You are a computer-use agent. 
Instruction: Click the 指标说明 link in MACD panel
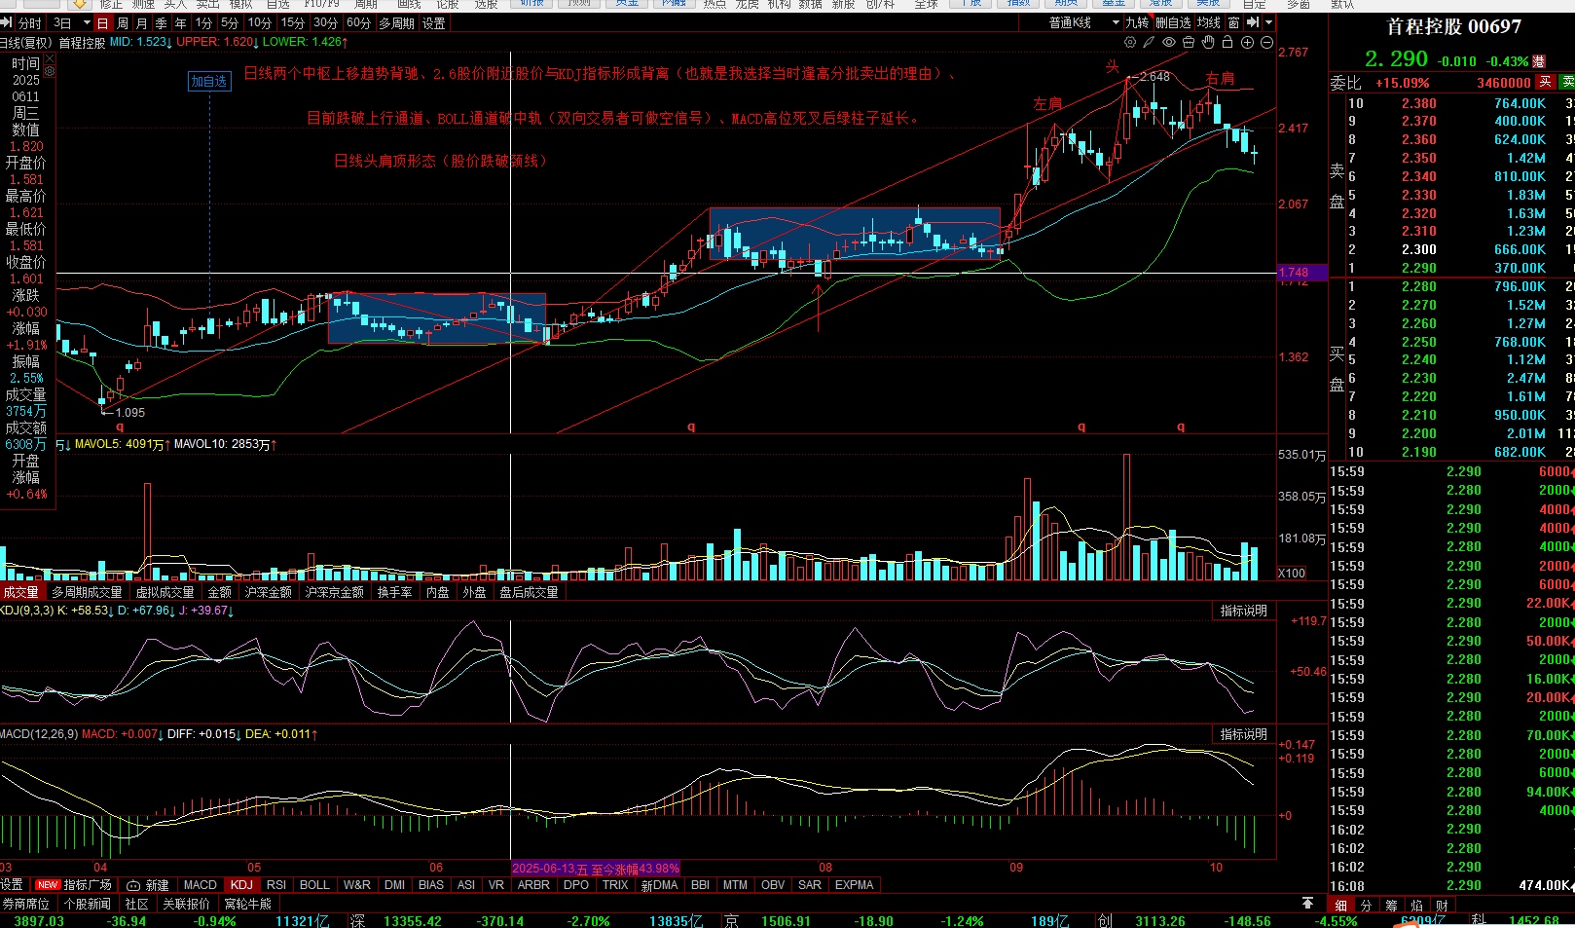point(1244,734)
